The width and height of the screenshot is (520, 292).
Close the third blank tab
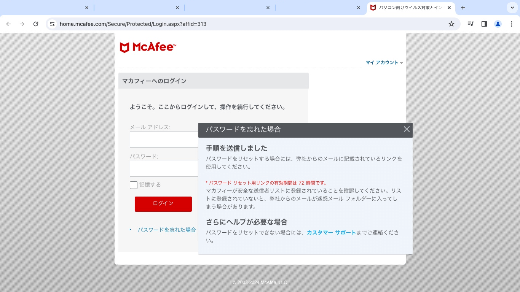(x=268, y=8)
